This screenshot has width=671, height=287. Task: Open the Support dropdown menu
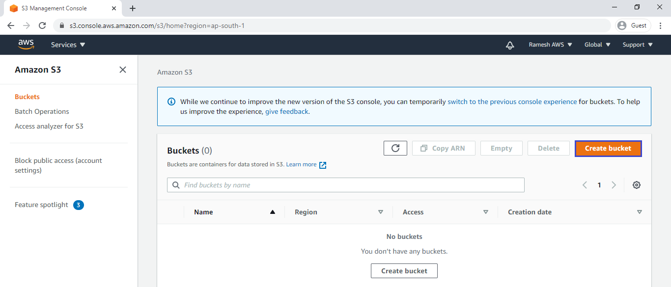click(638, 45)
